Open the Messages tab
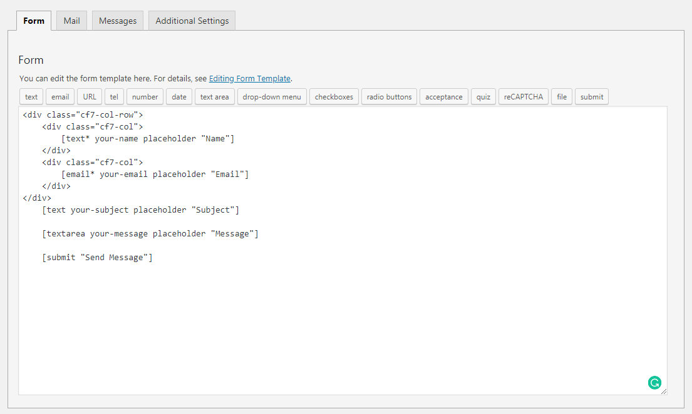The image size is (692, 414). click(x=118, y=21)
